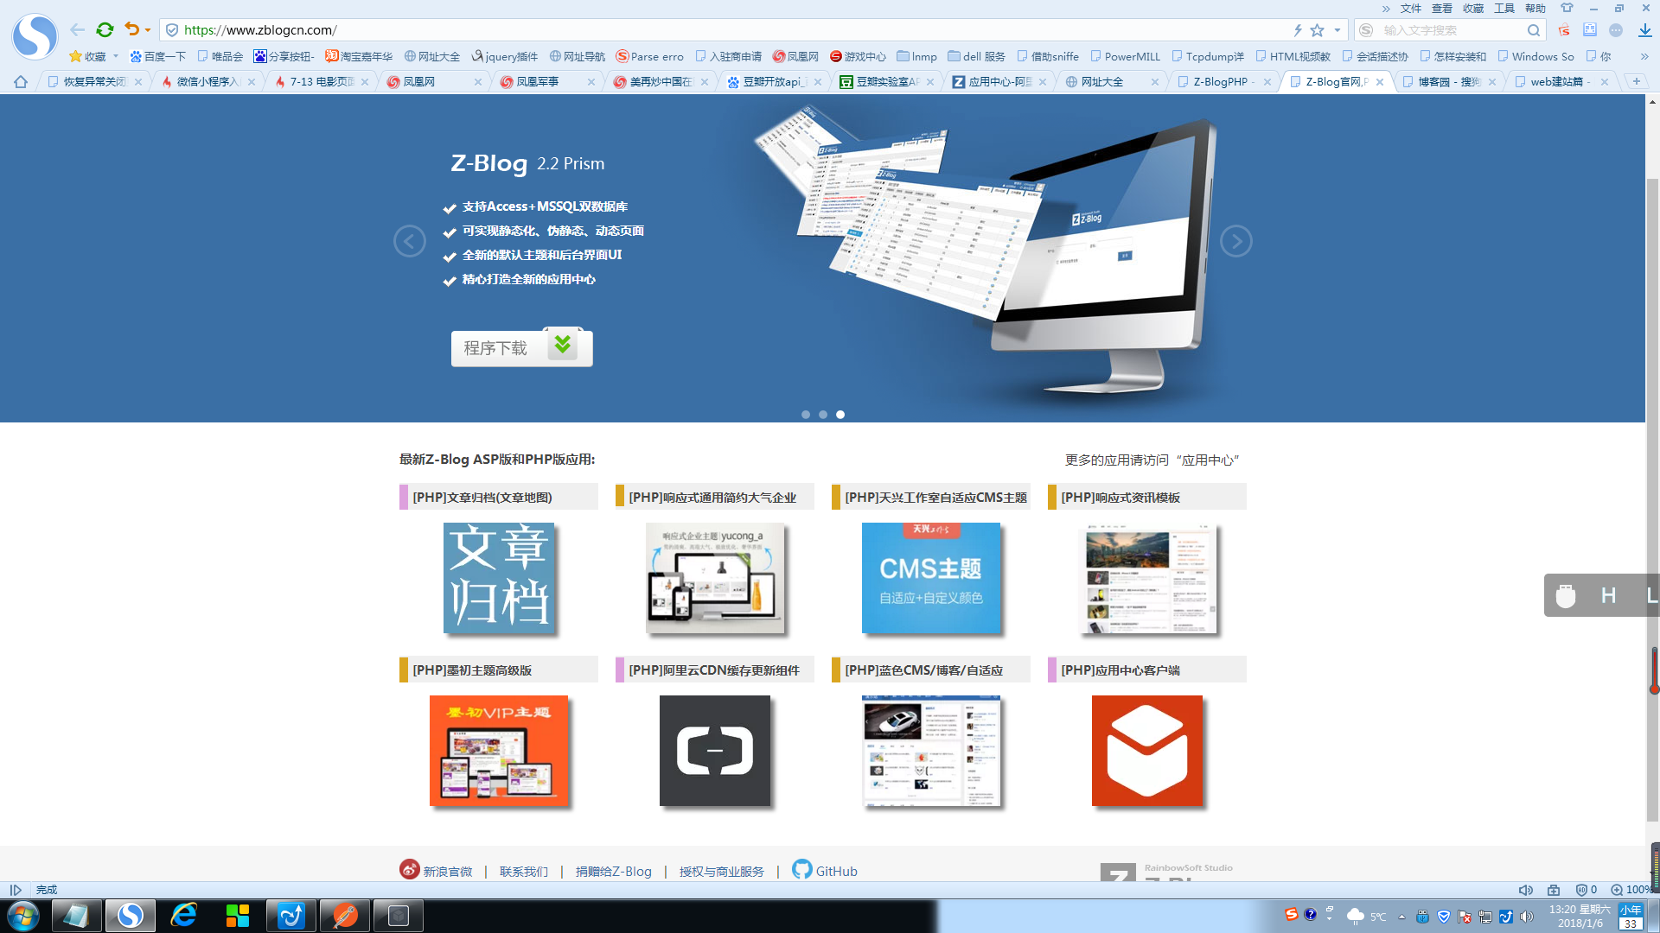Screen dimensions: 1660x933
Task: Select second carousel dot
Action: tap(823, 415)
